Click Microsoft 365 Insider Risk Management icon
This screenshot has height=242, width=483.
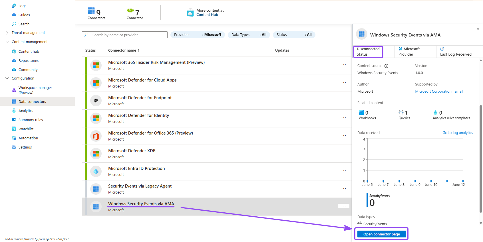(x=96, y=65)
